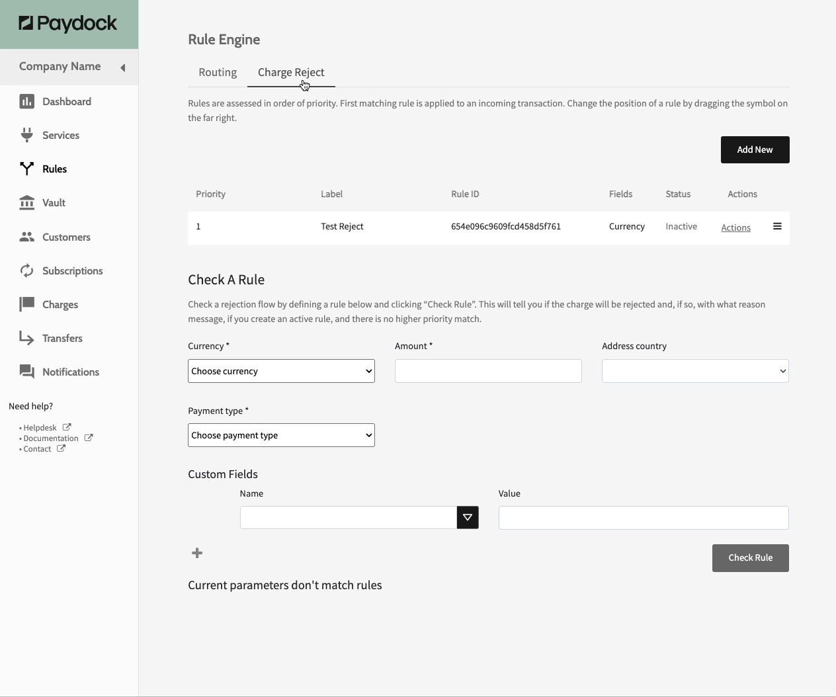Switch to the Routing tab

[x=218, y=72]
